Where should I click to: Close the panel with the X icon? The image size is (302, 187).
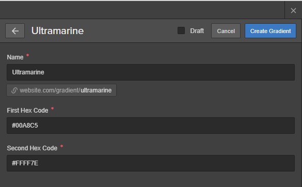293,10
